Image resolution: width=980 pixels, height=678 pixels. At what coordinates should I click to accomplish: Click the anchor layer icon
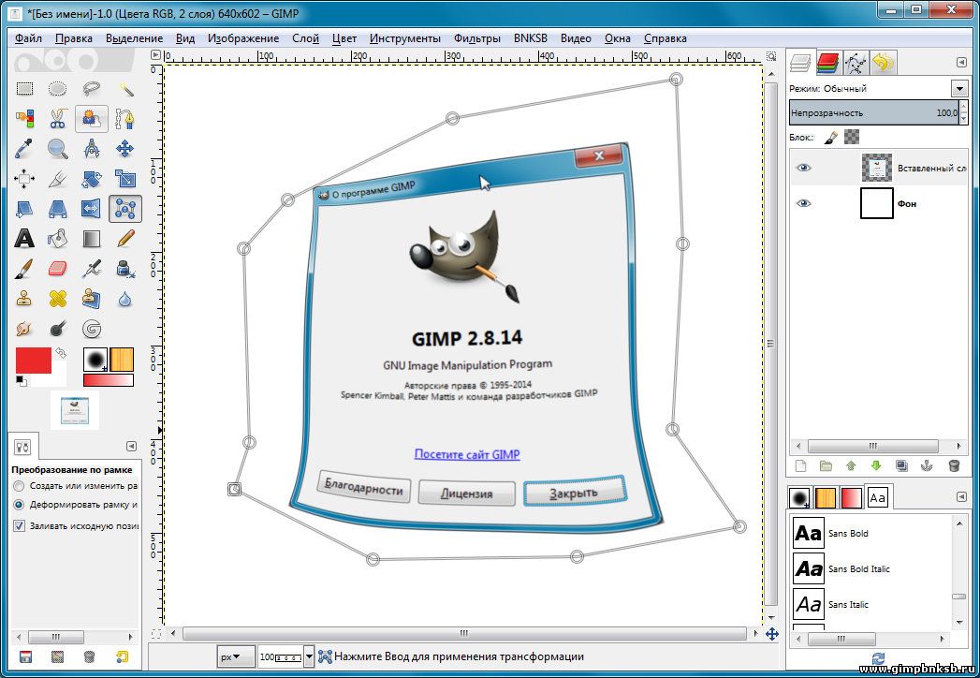pyautogui.click(x=927, y=465)
